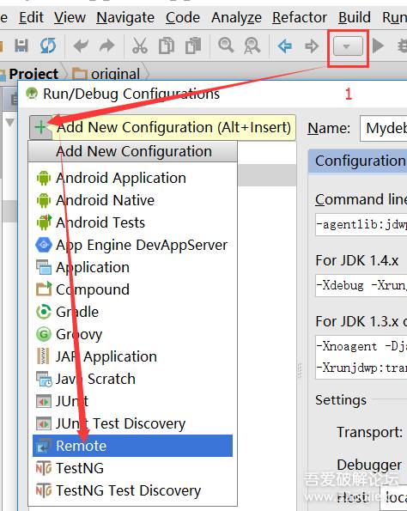Select Android Tests configuration
Image resolution: width=407 pixels, height=511 pixels.
pos(132,223)
